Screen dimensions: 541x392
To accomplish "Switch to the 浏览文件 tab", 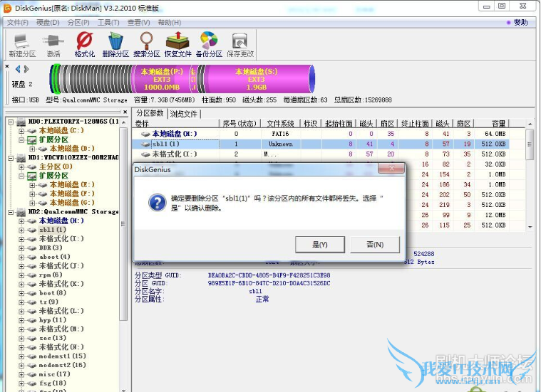I will [x=184, y=114].
